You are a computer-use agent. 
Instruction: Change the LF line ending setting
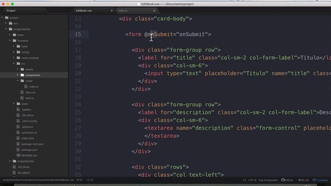[245, 180]
